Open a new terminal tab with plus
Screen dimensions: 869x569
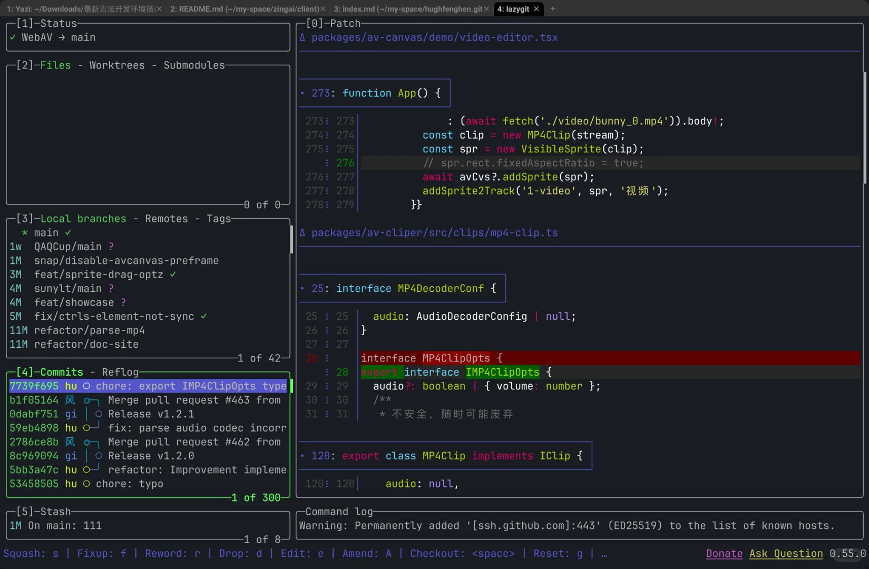[553, 9]
